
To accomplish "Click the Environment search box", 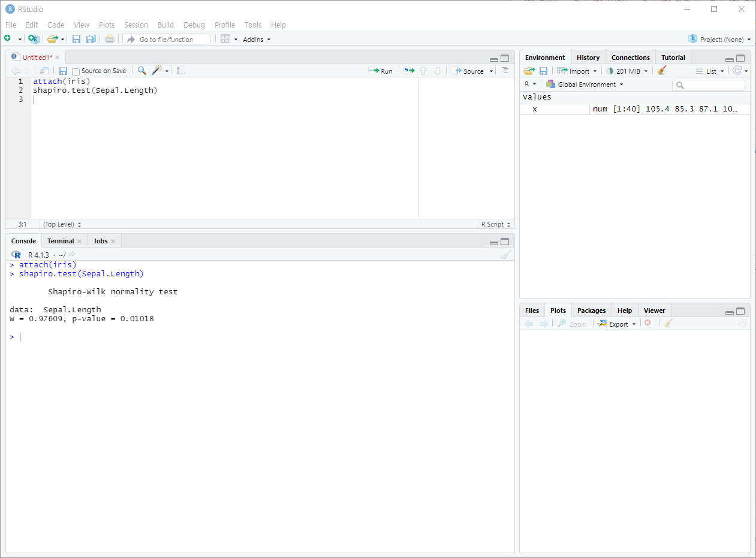I will (x=709, y=85).
